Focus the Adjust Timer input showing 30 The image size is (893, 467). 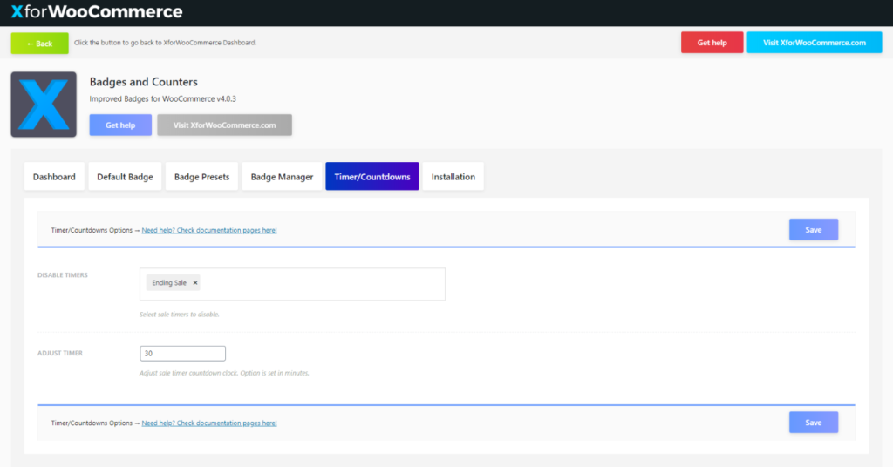(x=183, y=353)
